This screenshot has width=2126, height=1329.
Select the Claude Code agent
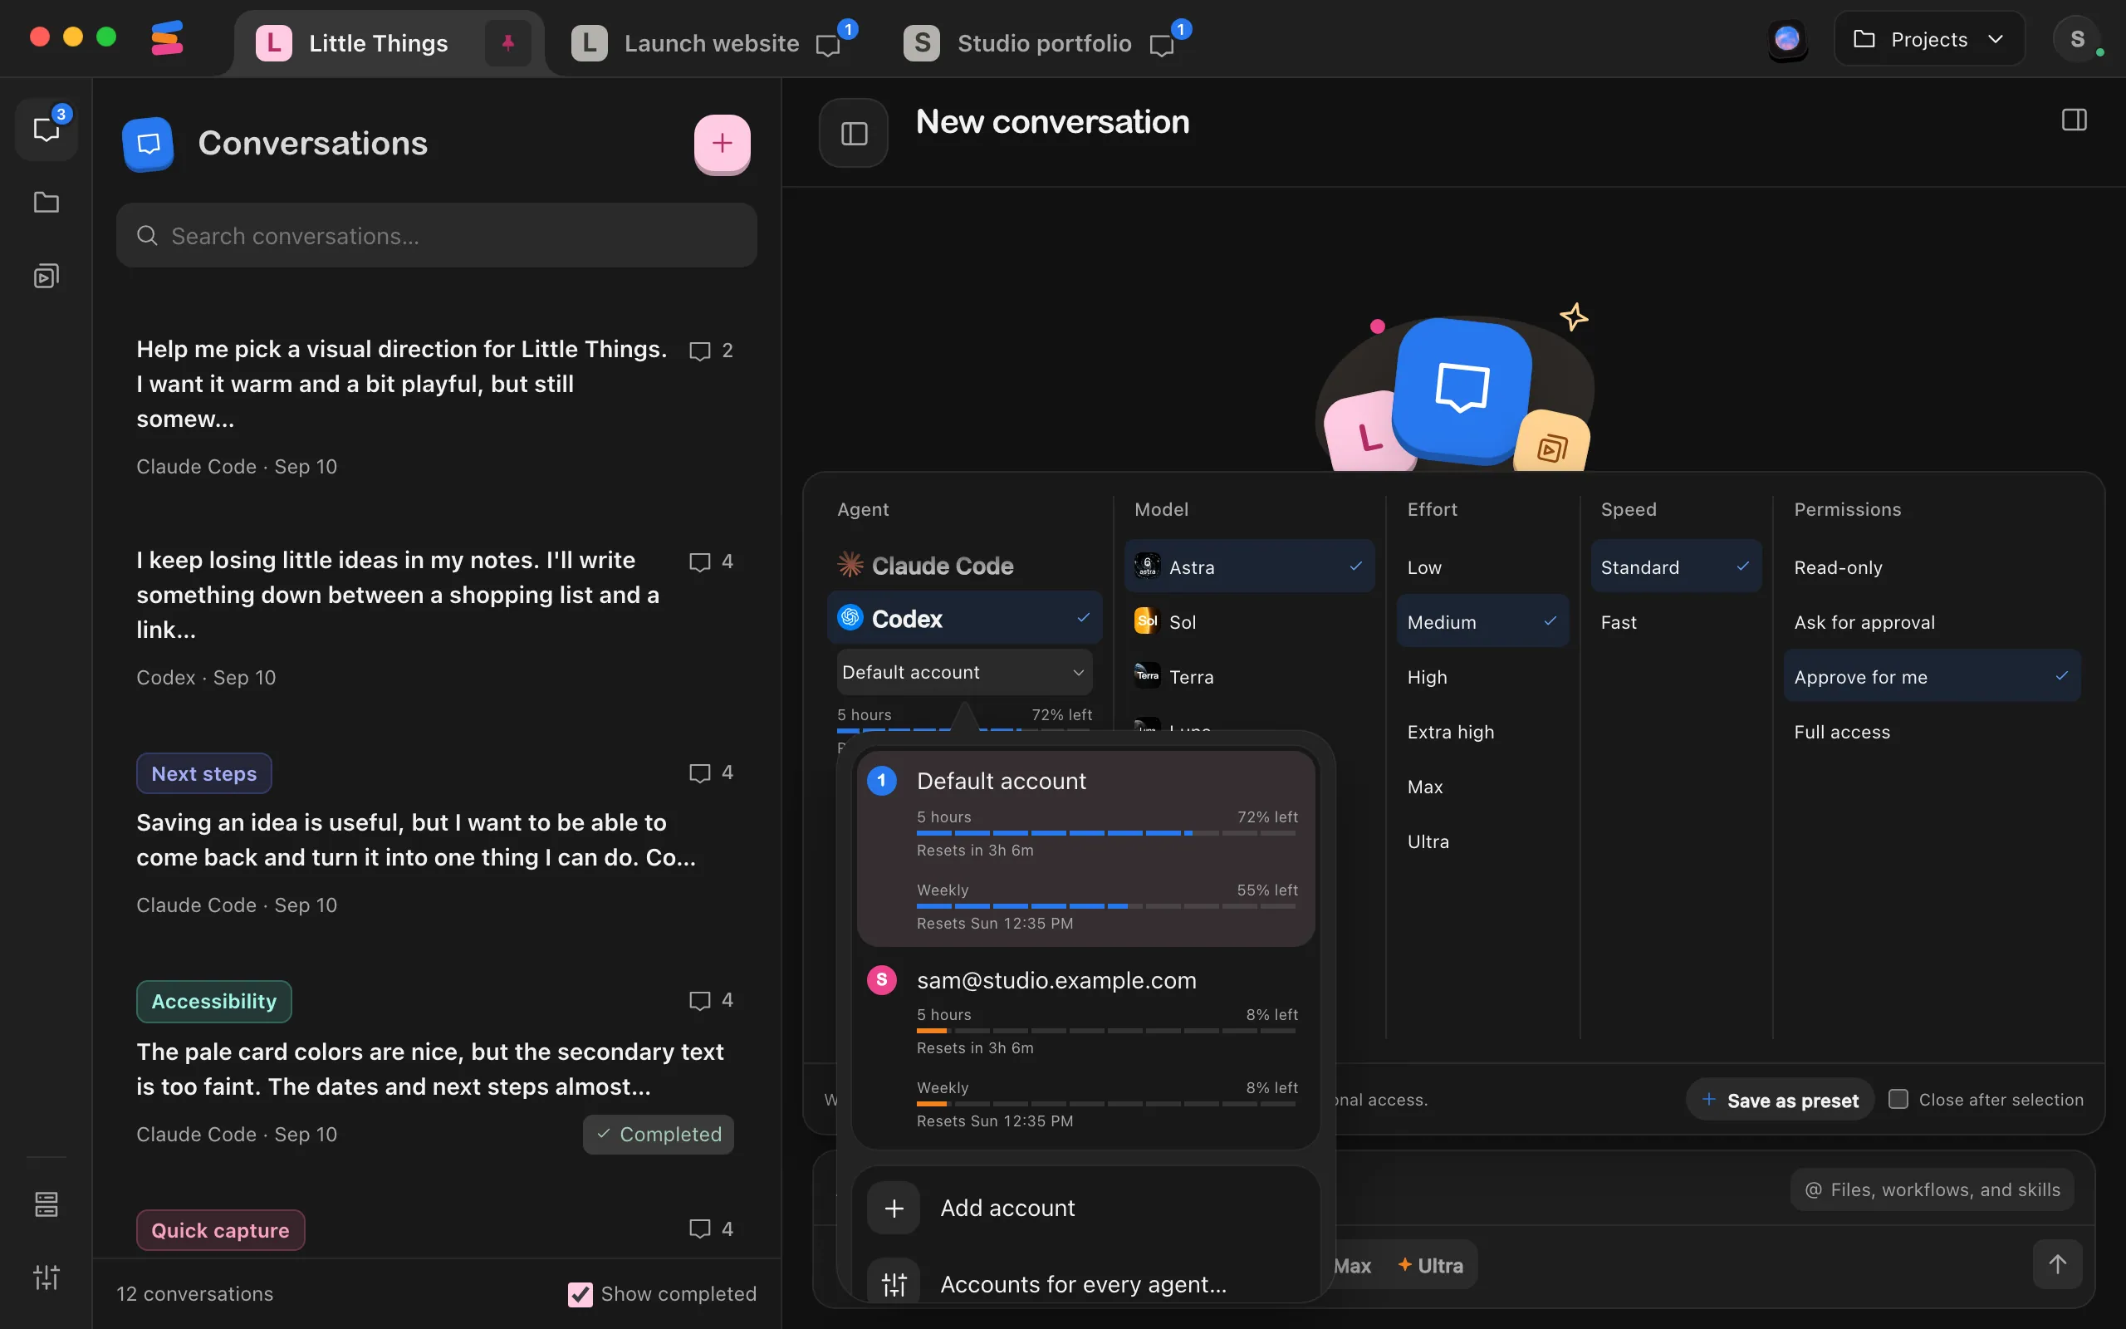[963, 566]
